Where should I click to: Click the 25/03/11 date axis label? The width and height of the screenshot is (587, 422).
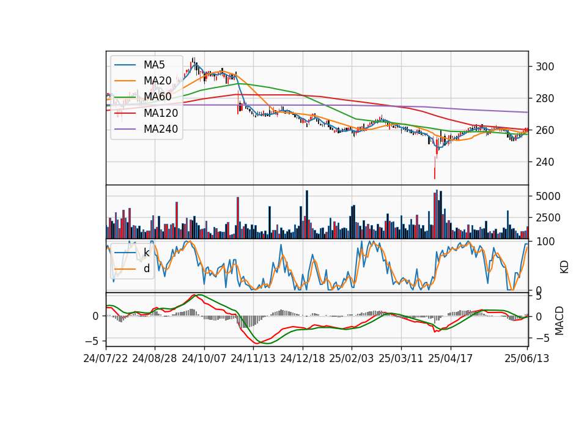(x=401, y=358)
